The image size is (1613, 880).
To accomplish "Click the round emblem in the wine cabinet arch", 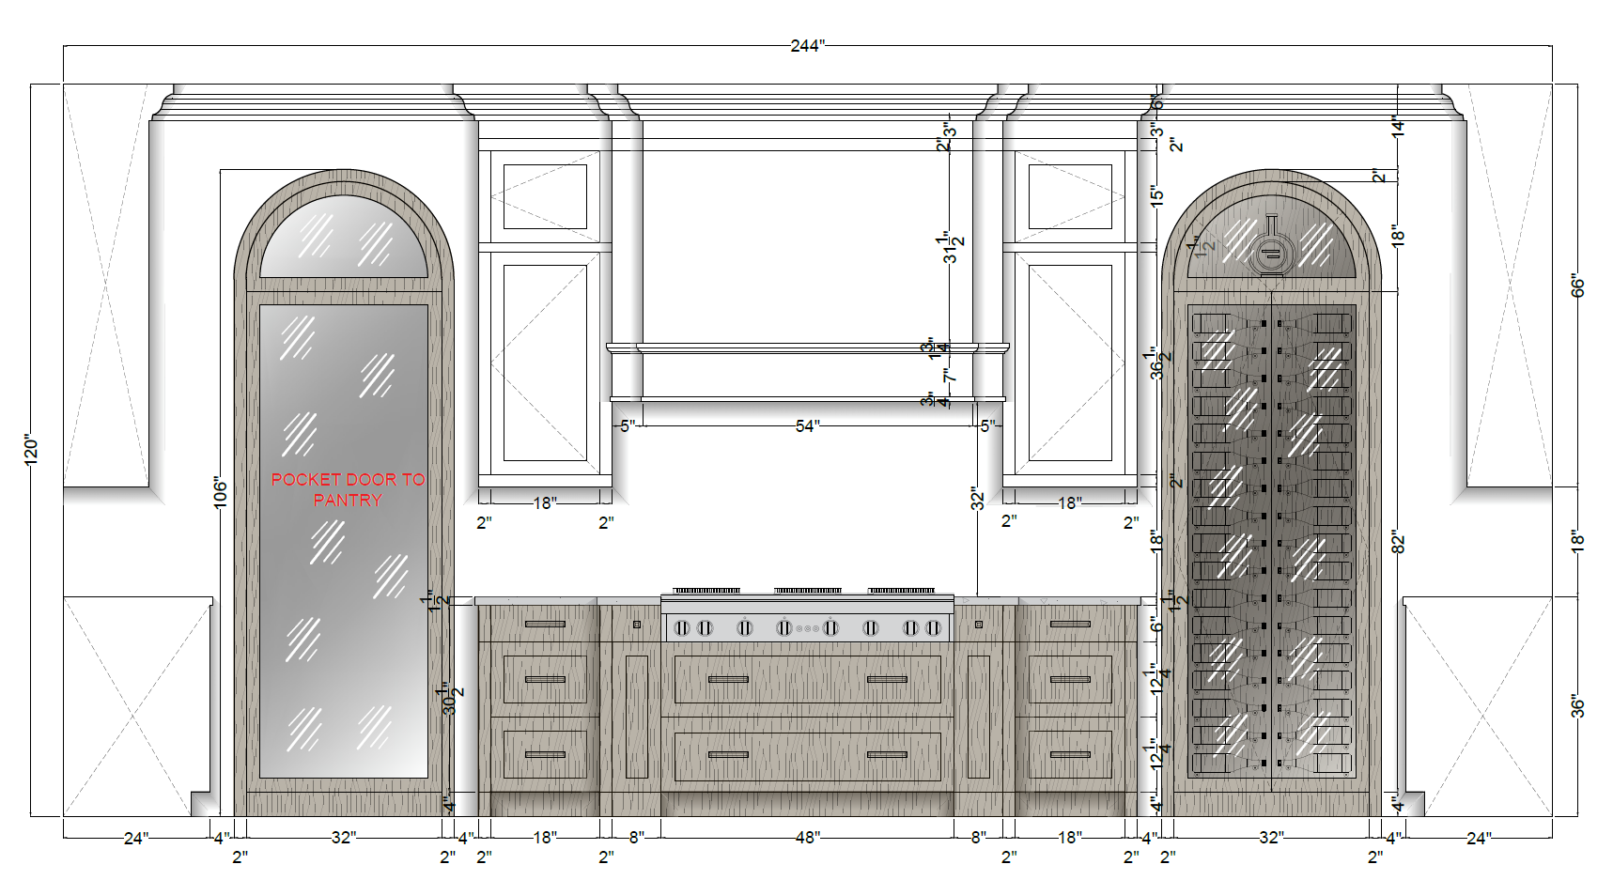I will pyautogui.click(x=1270, y=252).
